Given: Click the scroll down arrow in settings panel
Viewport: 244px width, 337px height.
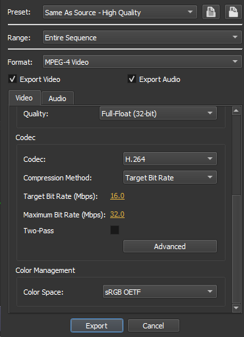Looking at the screenshot, I should [236, 308].
